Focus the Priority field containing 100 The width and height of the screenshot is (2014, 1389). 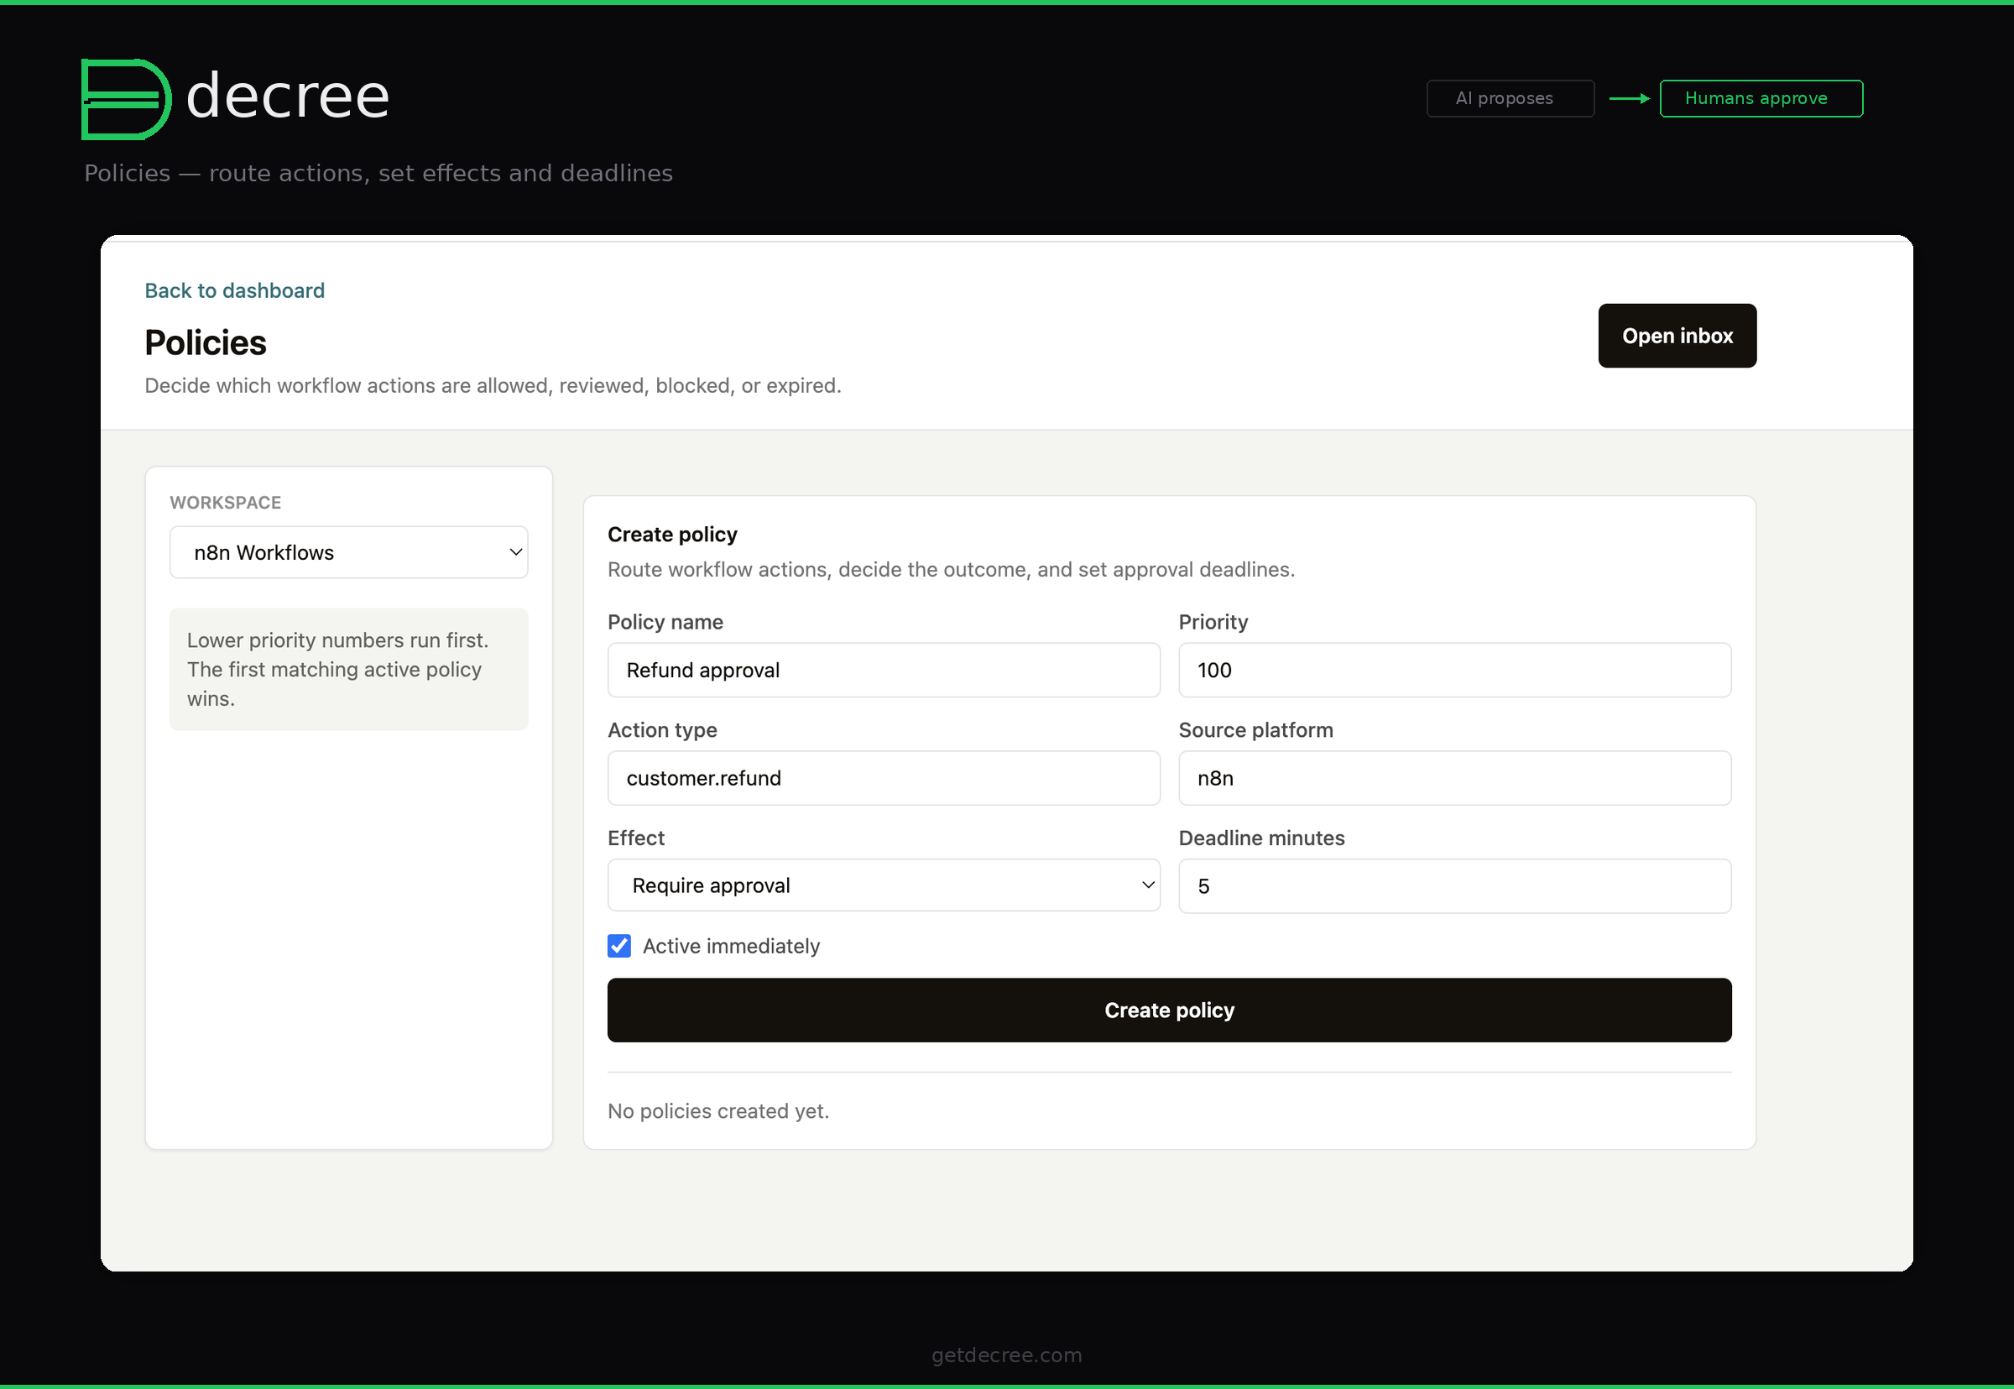pos(1453,670)
